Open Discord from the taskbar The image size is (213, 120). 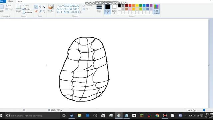pos(180,116)
